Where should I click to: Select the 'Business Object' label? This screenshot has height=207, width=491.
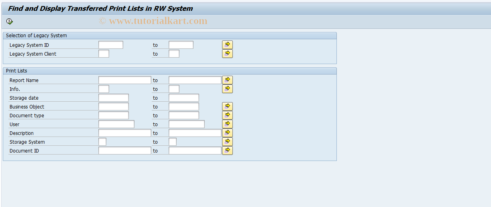[27, 107]
